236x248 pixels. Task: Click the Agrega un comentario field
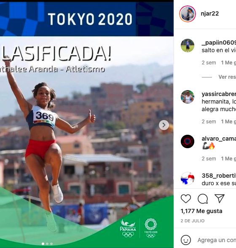tap(217, 240)
